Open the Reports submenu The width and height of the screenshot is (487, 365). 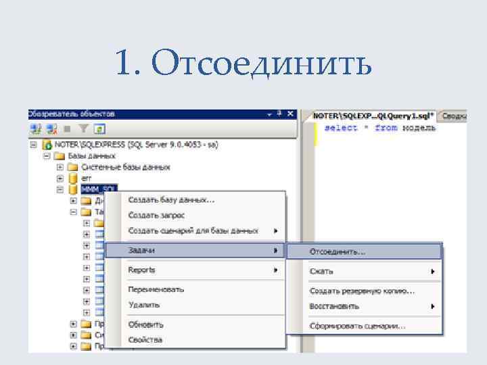(x=195, y=270)
